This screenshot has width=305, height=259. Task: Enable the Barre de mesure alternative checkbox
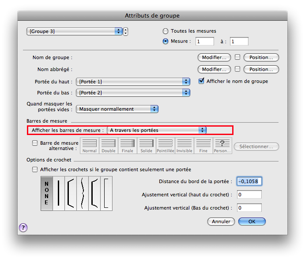click(35, 143)
